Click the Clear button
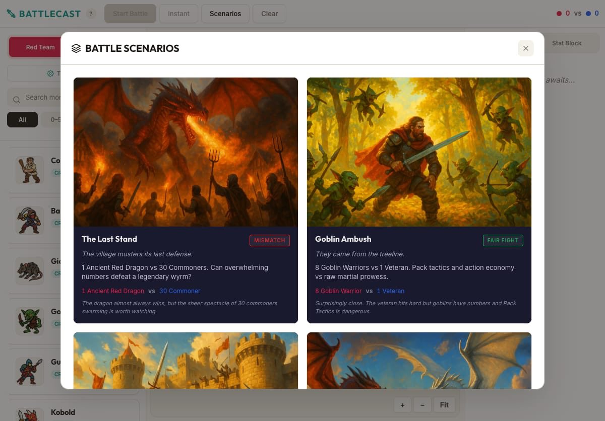 click(269, 14)
